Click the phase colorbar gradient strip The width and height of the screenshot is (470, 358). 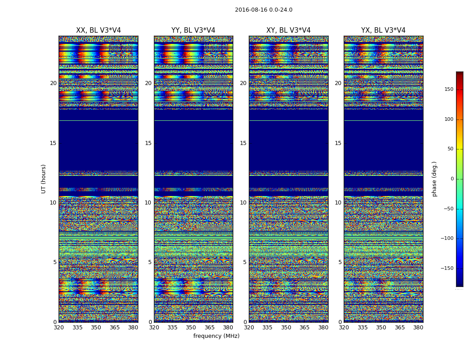(x=460, y=179)
